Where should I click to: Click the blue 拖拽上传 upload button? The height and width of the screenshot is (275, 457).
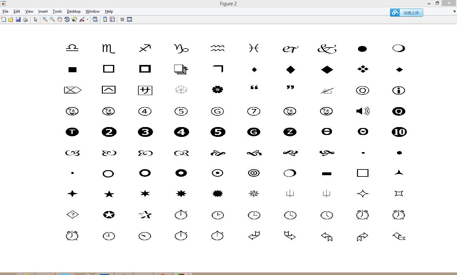(407, 13)
